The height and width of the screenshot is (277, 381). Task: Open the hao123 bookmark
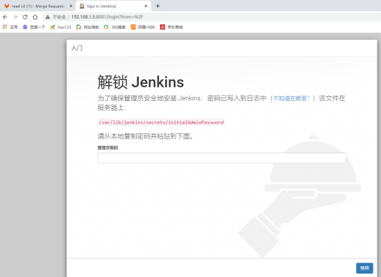61,27
